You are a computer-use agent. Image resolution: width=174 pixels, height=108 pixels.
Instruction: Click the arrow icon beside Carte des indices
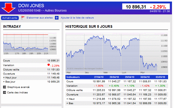pos(4,92)
